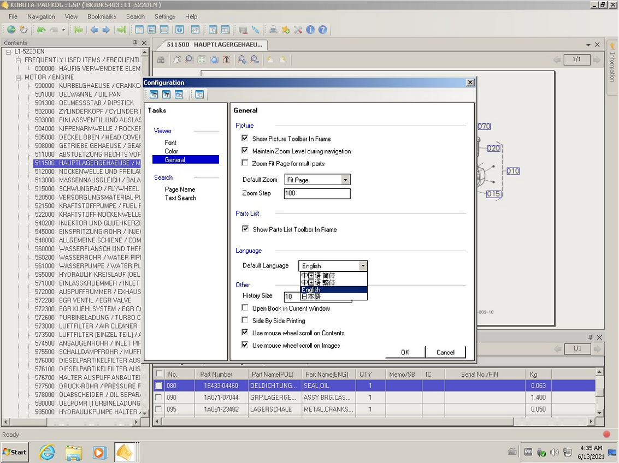Confirm the Configuration dialog with OK
Image resolution: width=619 pixels, height=463 pixels.
(405, 352)
